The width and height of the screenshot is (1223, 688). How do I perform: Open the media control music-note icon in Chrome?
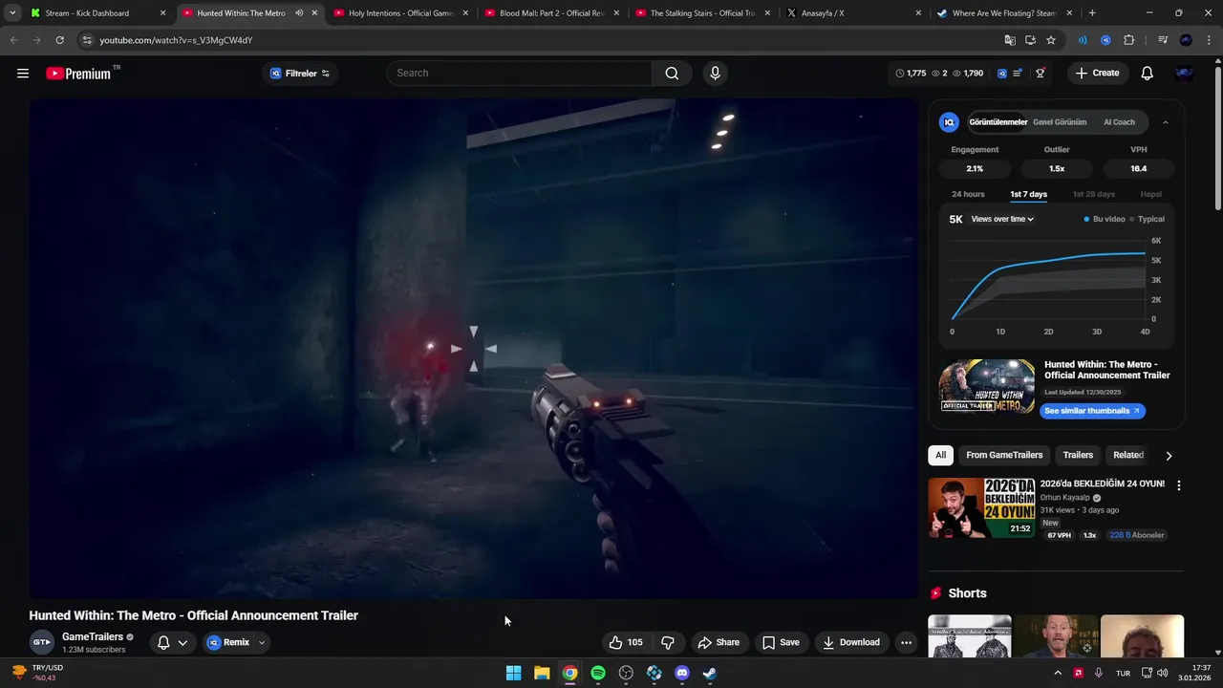tap(1162, 40)
